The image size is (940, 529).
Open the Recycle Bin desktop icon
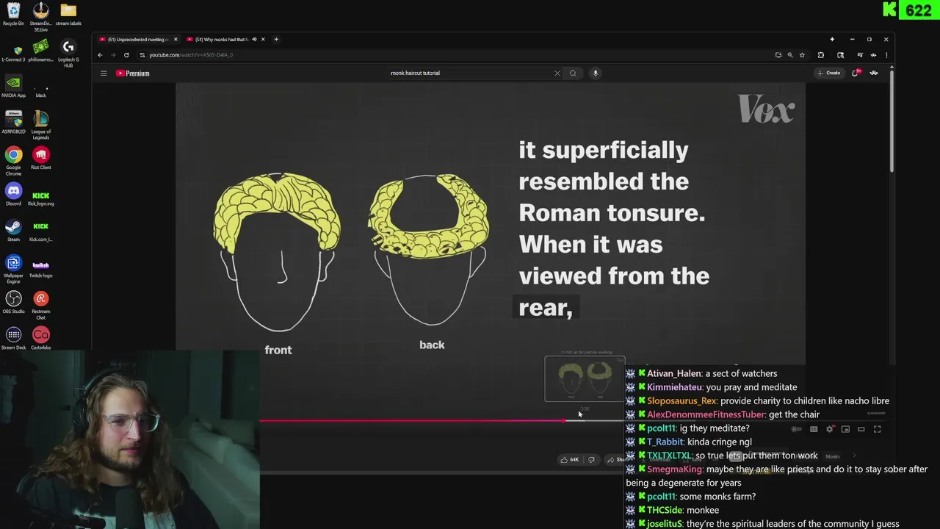point(13,14)
